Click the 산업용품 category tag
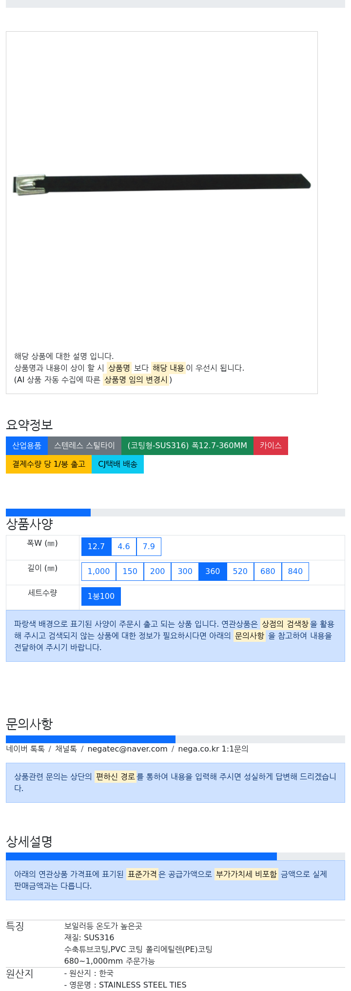Image resolution: width=351 pixels, height=991 pixels. (27, 446)
